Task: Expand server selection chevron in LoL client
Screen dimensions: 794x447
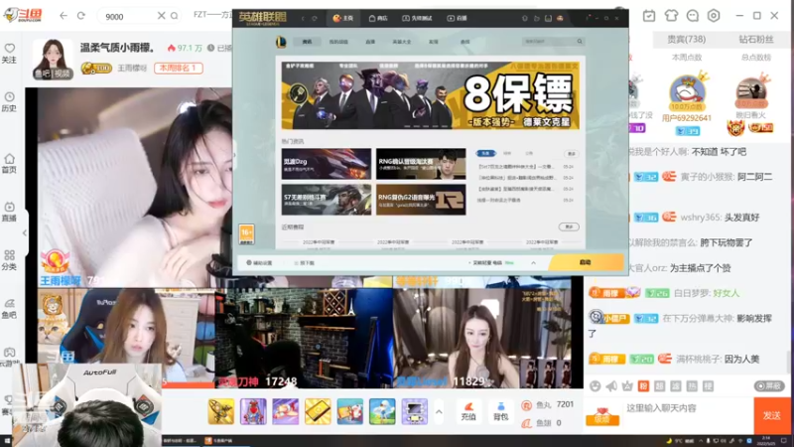Action: pos(533,262)
